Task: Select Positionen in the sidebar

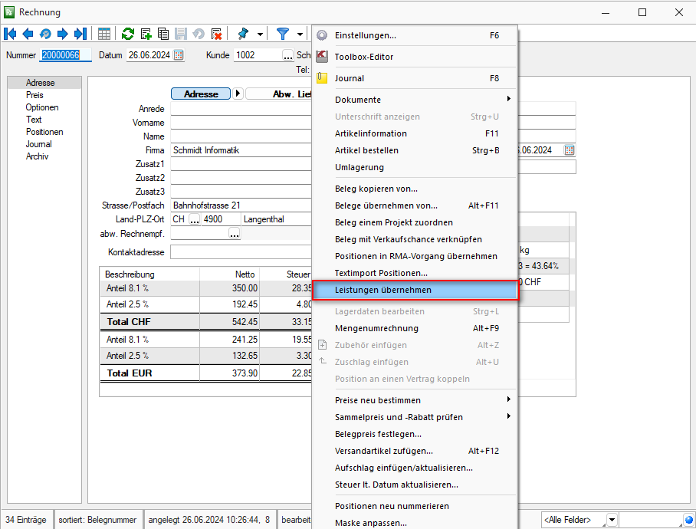Action: point(44,132)
